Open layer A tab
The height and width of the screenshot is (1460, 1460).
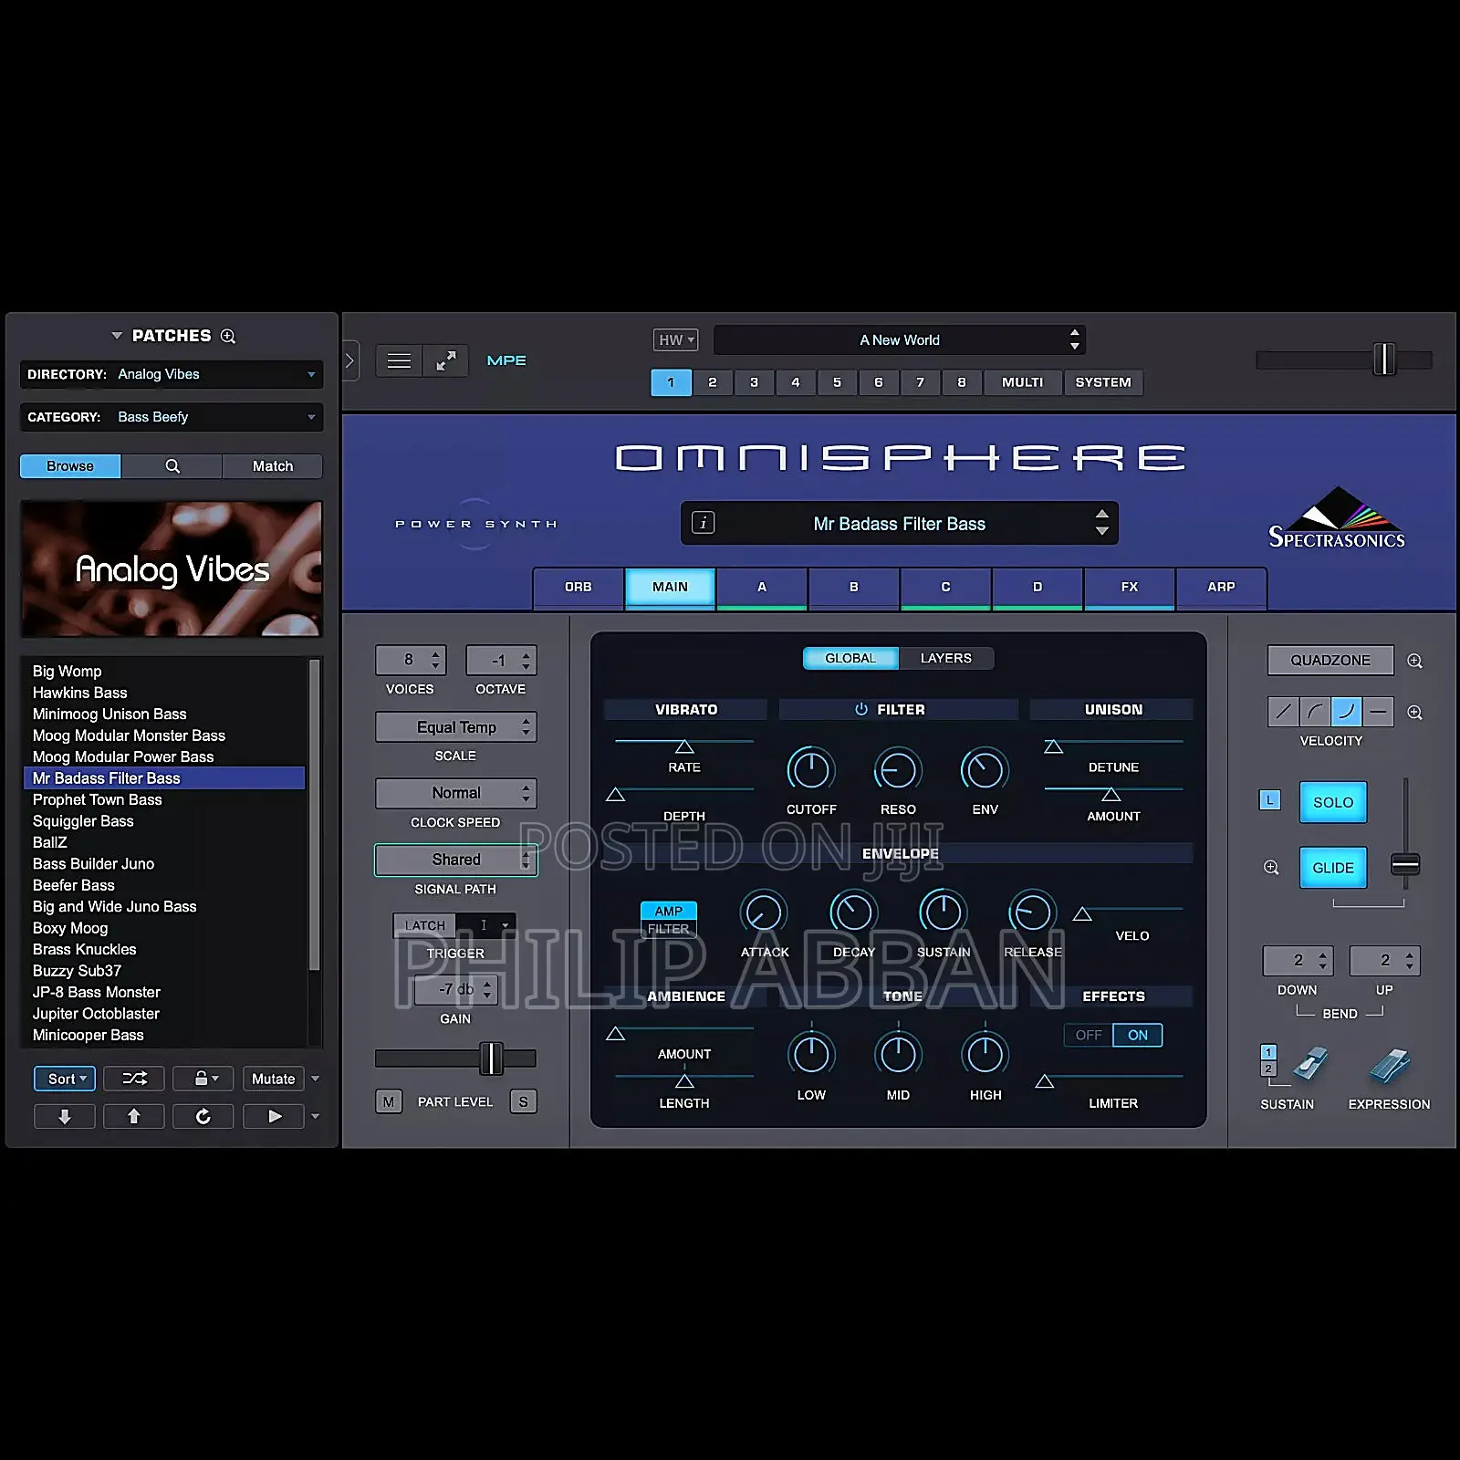tap(762, 587)
